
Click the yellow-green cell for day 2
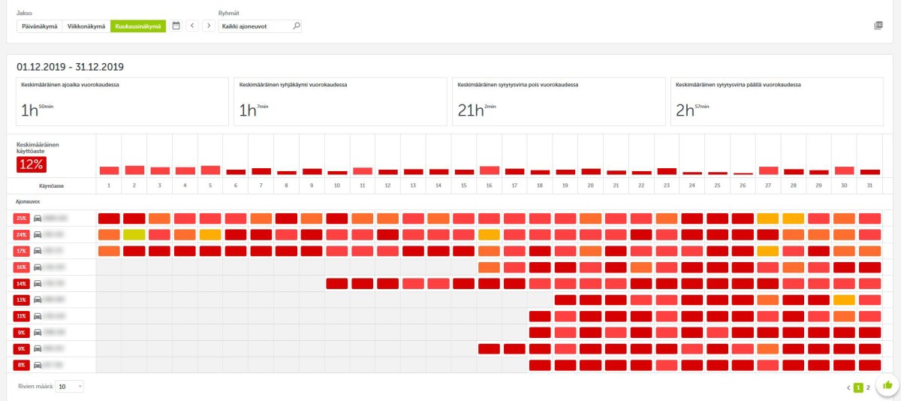tap(134, 234)
